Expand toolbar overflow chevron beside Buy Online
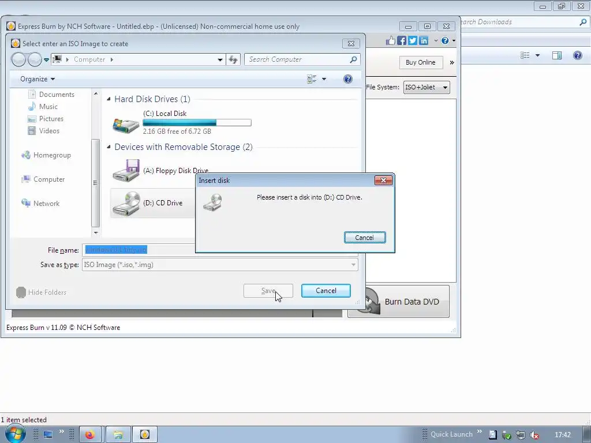The width and height of the screenshot is (591, 443). pyautogui.click(x=451, y=62)
